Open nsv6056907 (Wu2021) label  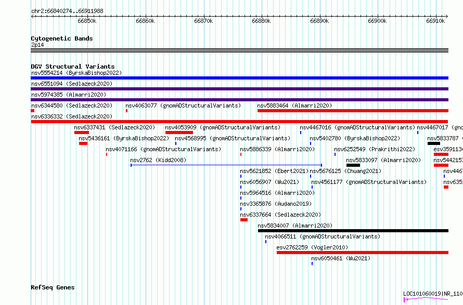(x=269, y=182)
